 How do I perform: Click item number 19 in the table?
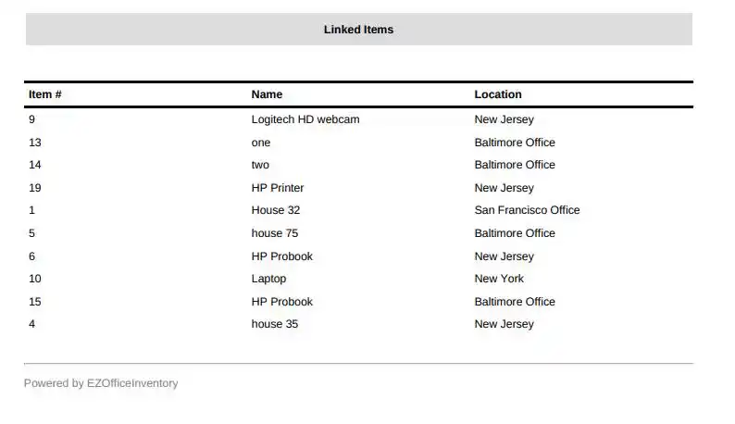[35, 188]
